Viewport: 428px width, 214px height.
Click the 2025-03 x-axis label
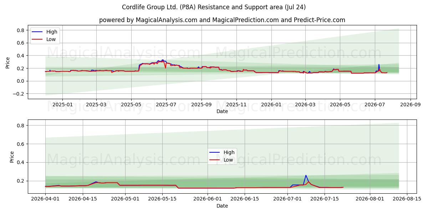(x=96, y=105)
